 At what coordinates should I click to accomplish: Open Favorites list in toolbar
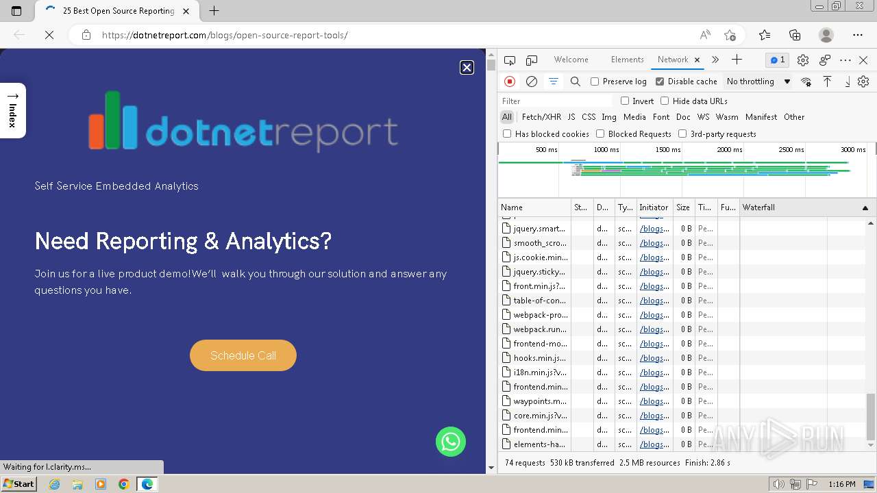(x=765, y=35)
